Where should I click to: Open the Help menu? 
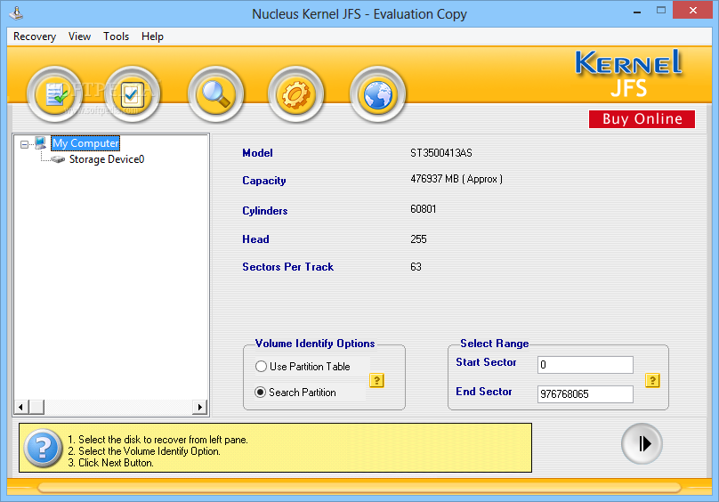point(152,36)
